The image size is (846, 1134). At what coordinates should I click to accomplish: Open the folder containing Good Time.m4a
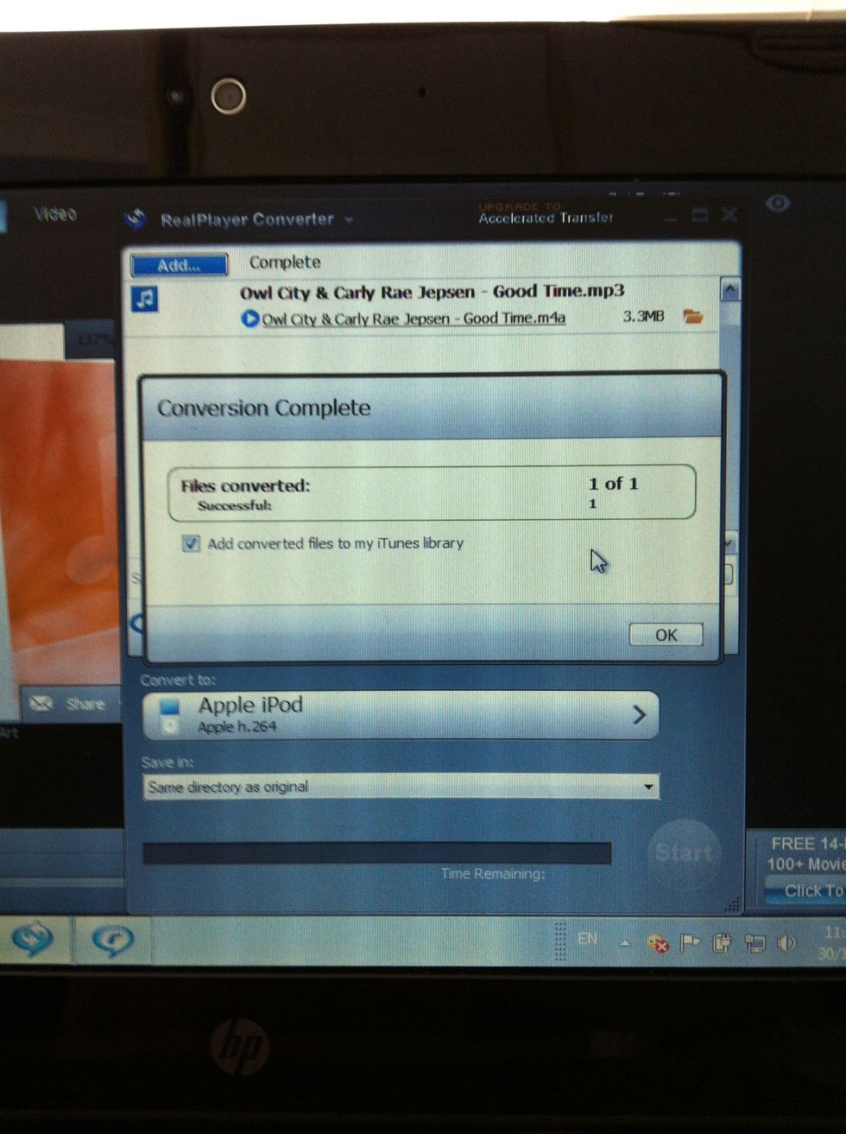coord(692,317)
